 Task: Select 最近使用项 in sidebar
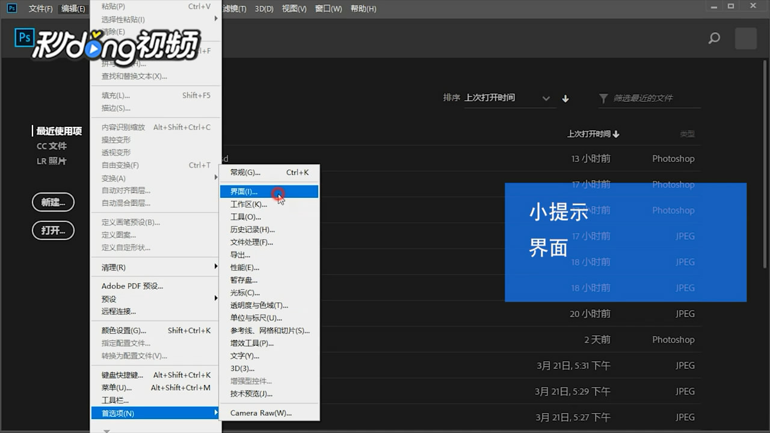[59, 131]
